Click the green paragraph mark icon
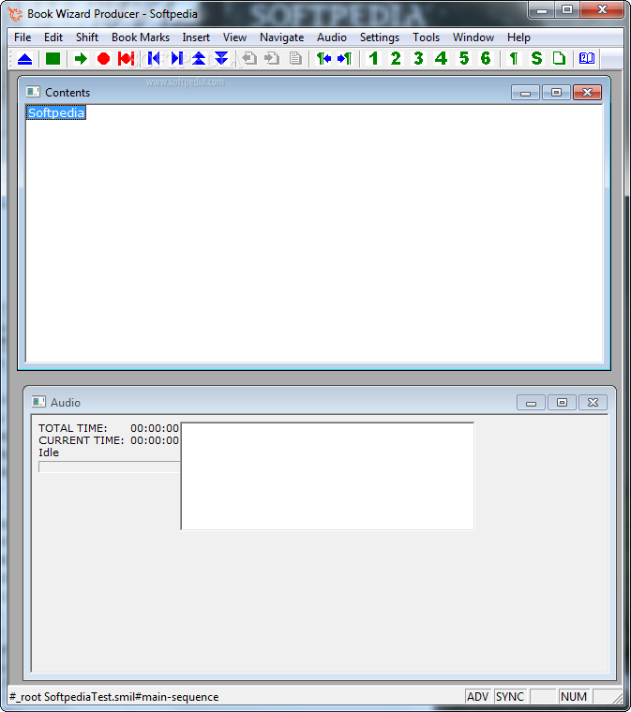 (x=514, y=59)
